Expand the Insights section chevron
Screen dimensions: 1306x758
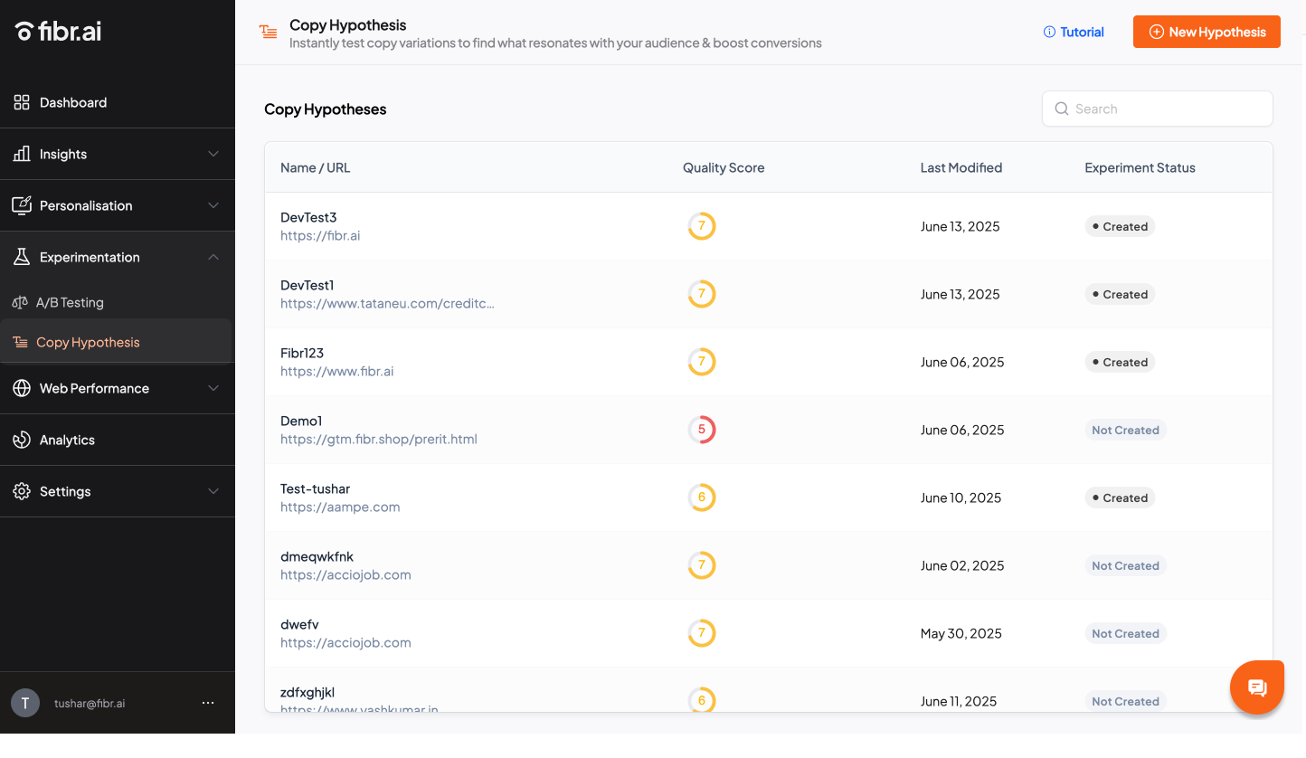point(213,154)
